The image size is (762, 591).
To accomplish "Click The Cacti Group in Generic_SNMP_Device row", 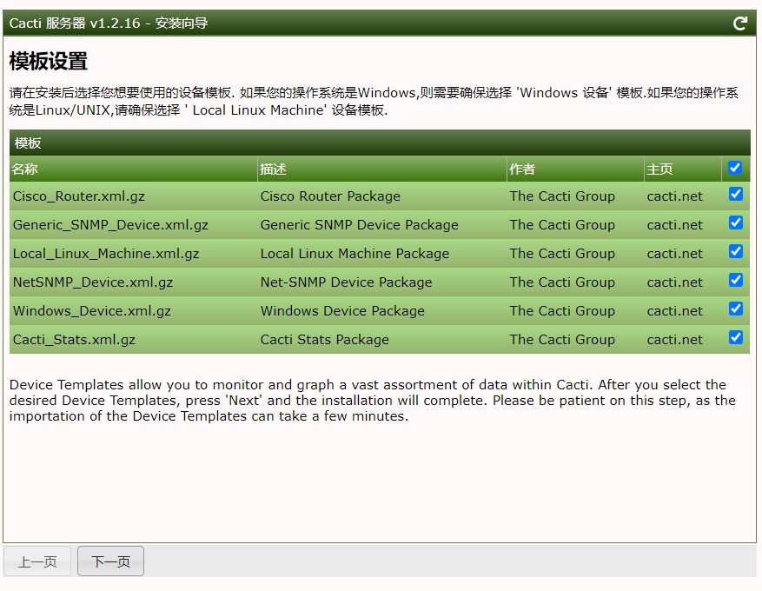I will 561,225.
